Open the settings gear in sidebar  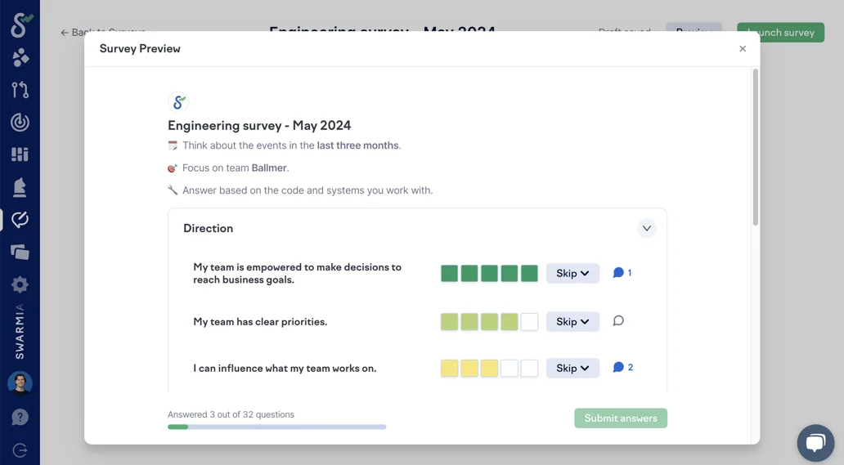click(20, 284)
